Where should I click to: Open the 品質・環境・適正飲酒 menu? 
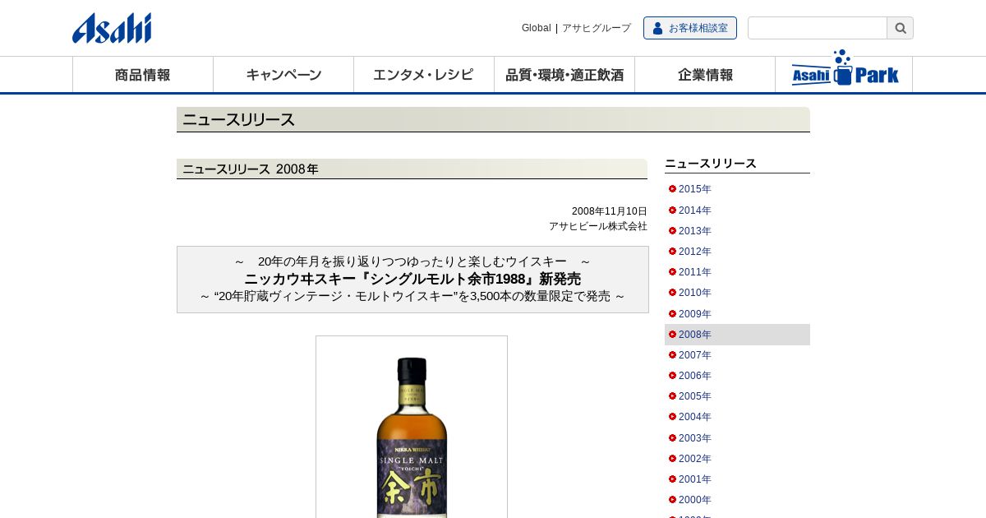(x=564, y=75)
